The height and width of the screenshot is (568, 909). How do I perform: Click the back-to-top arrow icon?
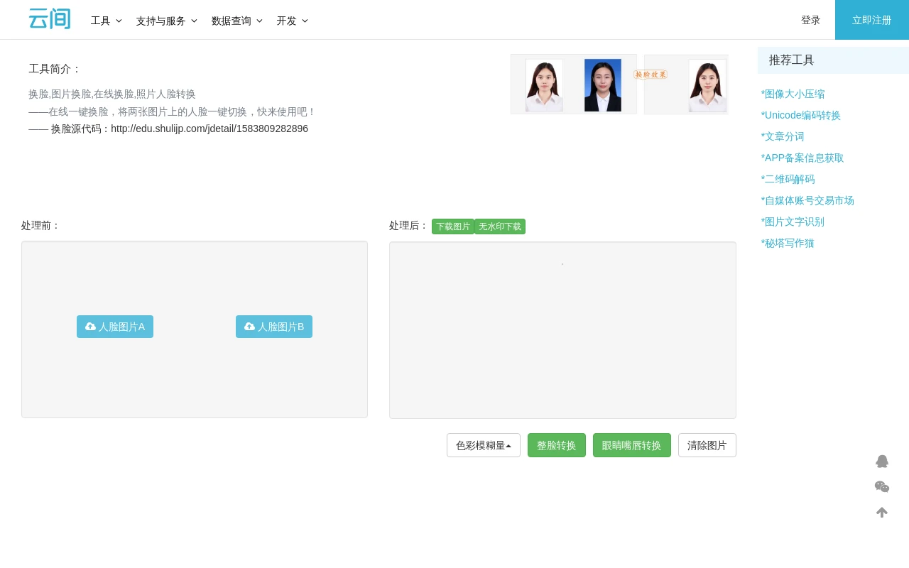(x=882, y=512)
